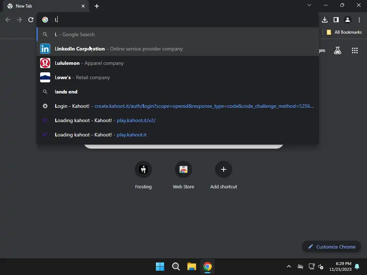
Task: Open the Web Store shortcut
Action: click(183, 175)
